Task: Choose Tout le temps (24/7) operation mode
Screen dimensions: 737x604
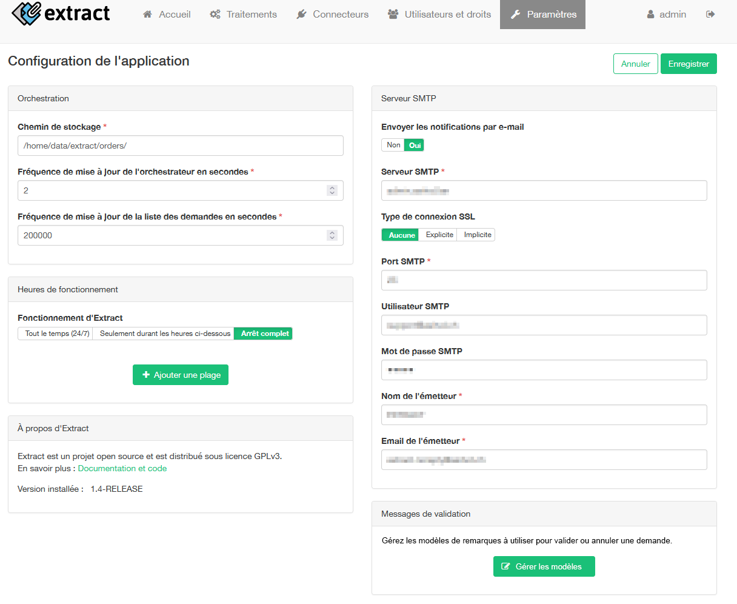Action: [57, 334]
